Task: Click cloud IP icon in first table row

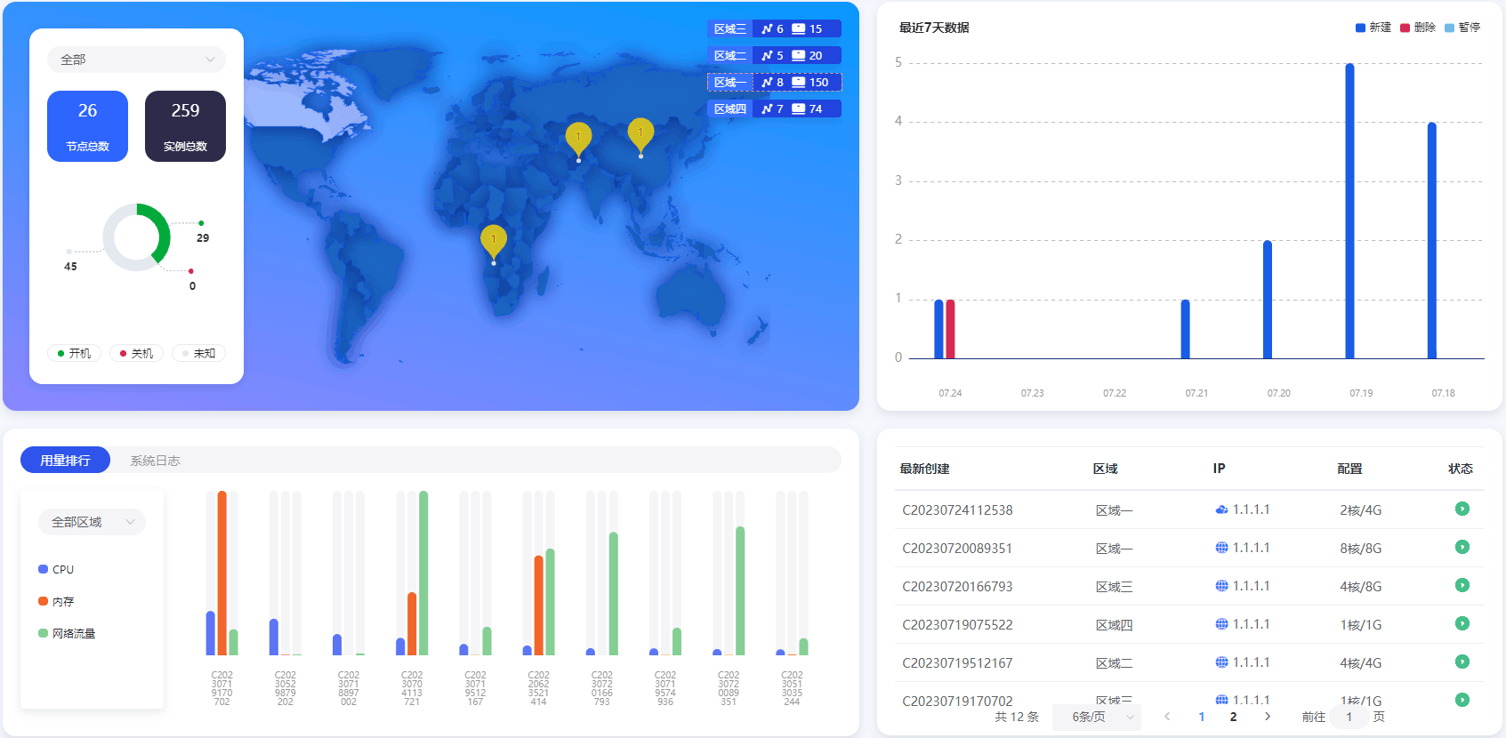Action: [1221, 509]
